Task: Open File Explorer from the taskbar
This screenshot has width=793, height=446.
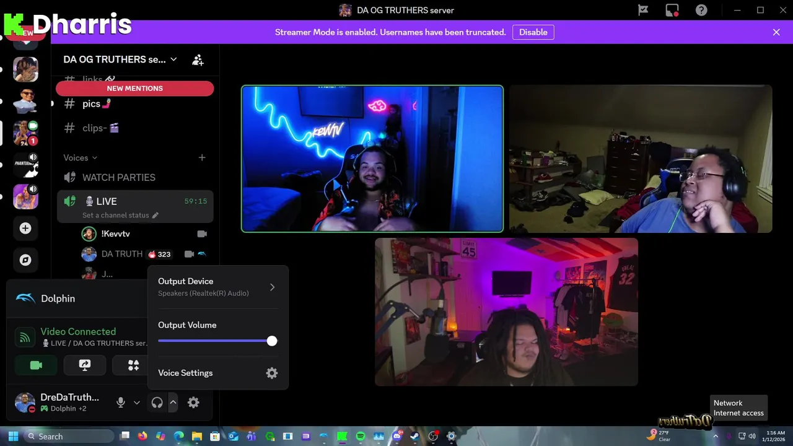Action: click(x=196, y=436)
